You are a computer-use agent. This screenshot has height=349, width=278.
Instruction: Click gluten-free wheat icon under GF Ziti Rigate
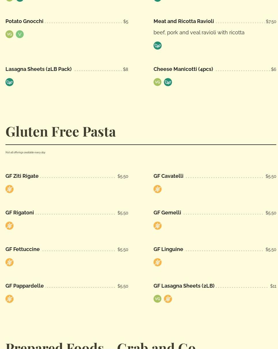pyautogui.click(x=10, y=189)
